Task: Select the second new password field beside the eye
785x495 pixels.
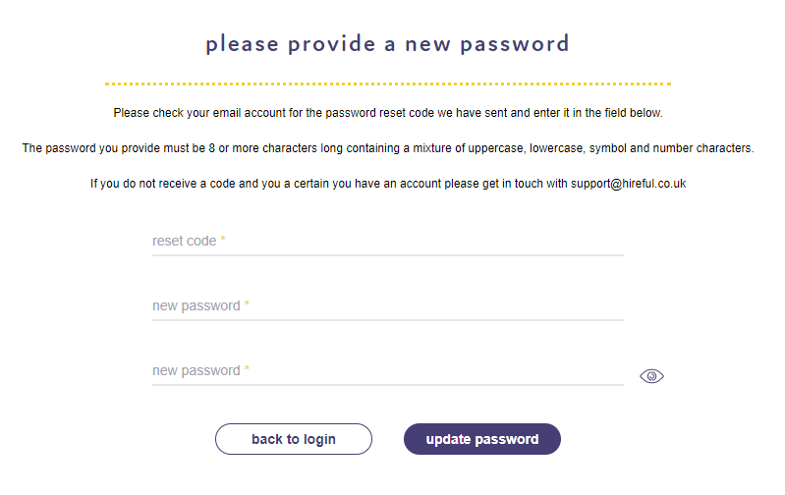Action: [388, 371]
